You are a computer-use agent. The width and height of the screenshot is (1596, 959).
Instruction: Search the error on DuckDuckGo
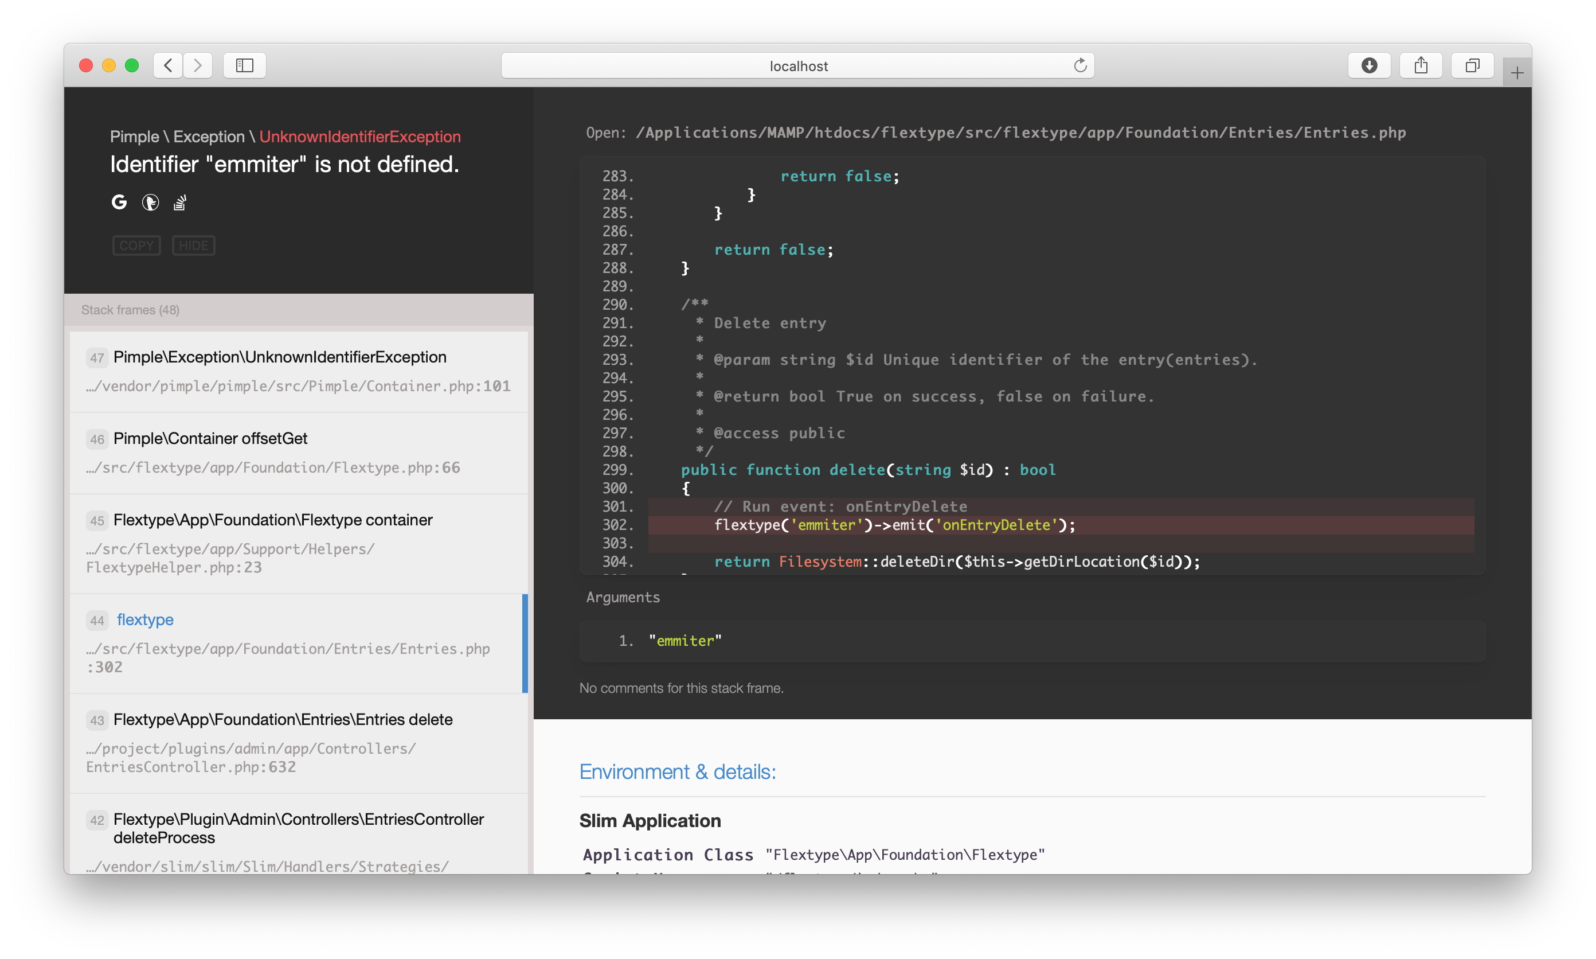pos(151,202)
